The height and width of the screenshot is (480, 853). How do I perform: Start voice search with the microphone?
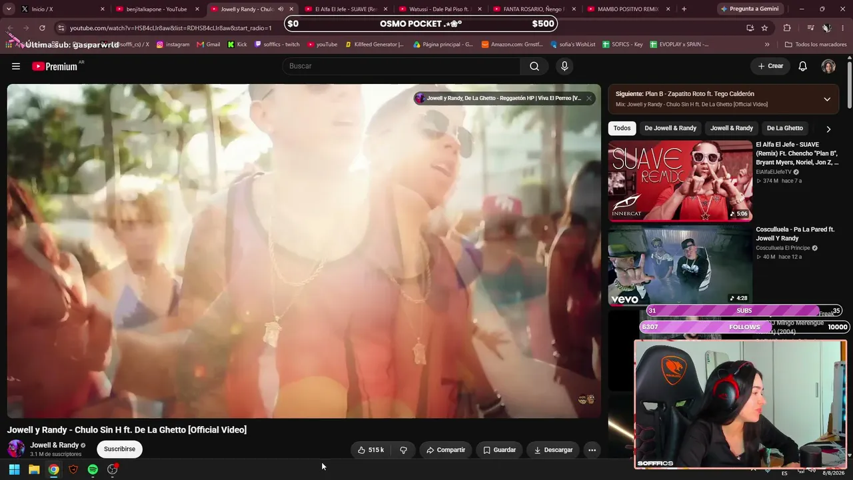tap(564, 66)
